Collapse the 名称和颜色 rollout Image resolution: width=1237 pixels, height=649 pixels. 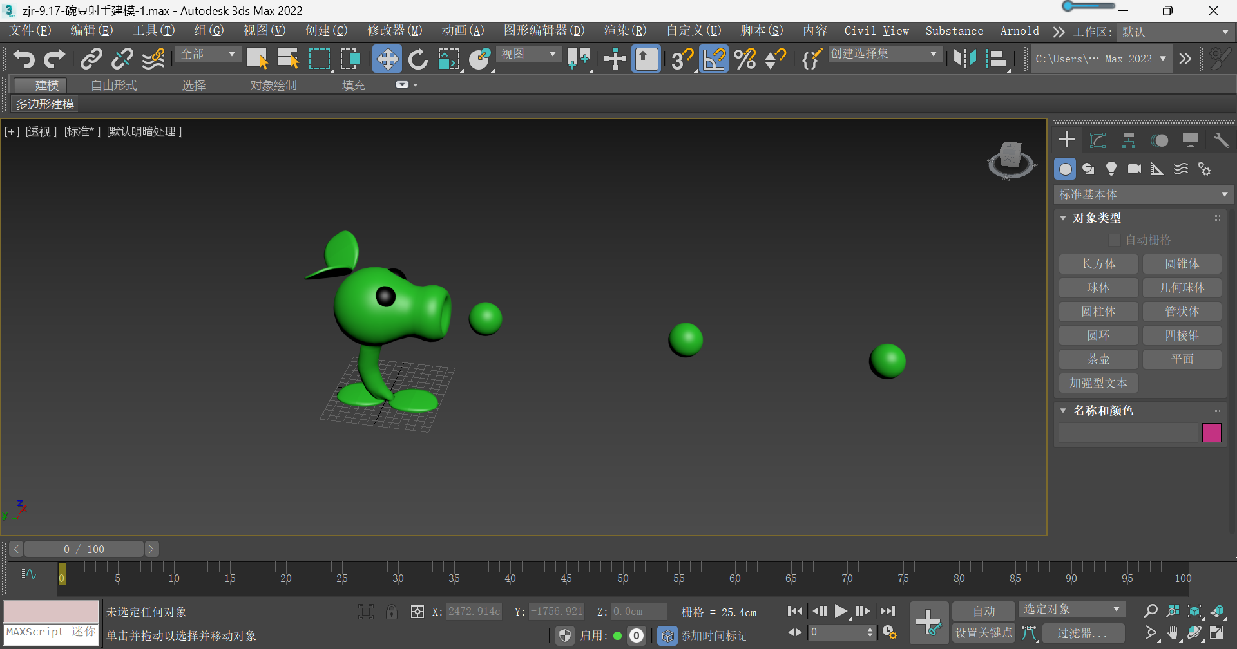coord(1063,410)
